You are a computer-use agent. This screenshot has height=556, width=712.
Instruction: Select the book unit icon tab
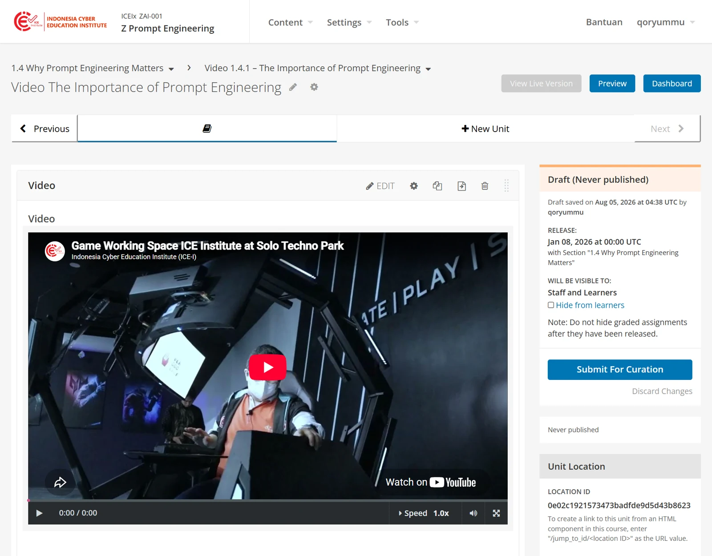click(207, 129)
